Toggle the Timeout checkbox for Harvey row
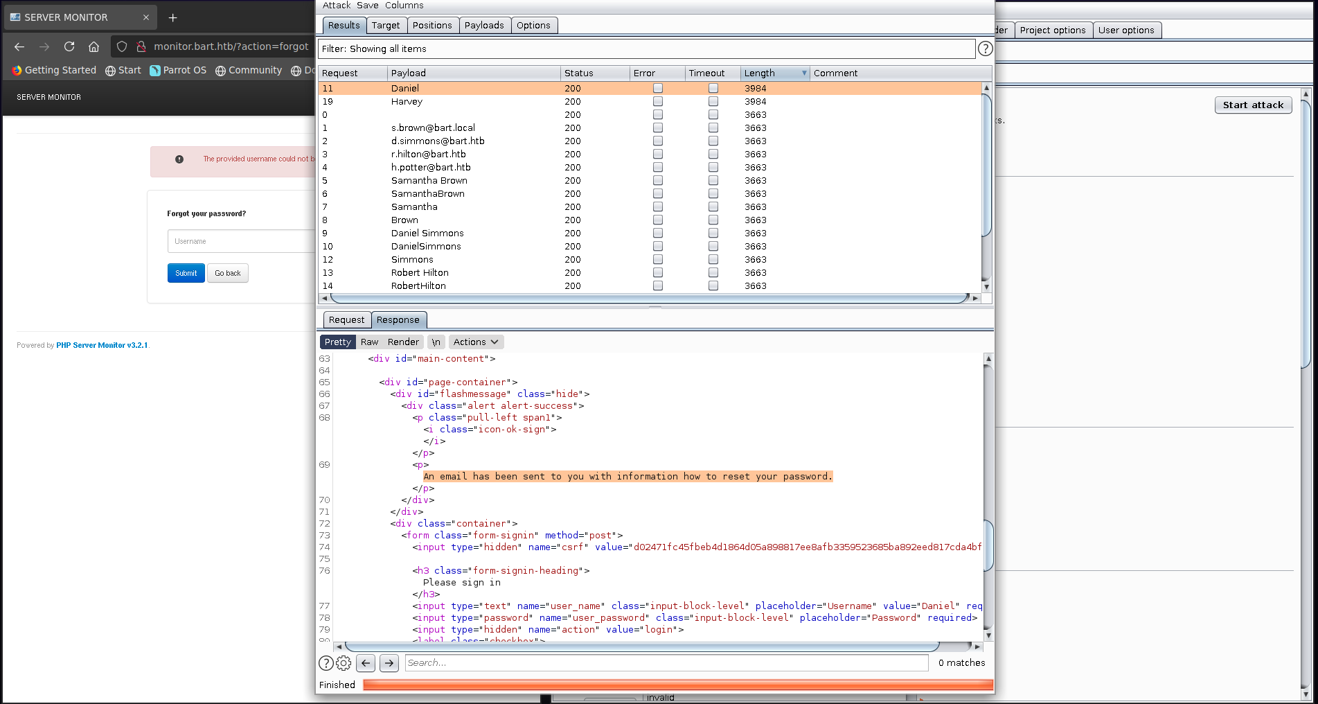 [713, 101]
